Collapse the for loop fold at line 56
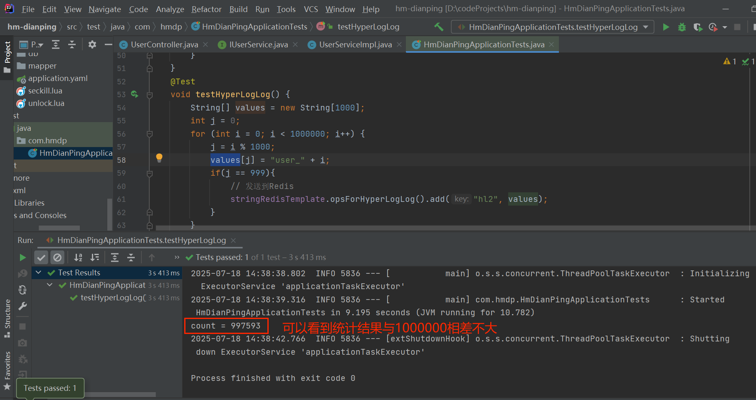The image size is (756, 400). 150,134
